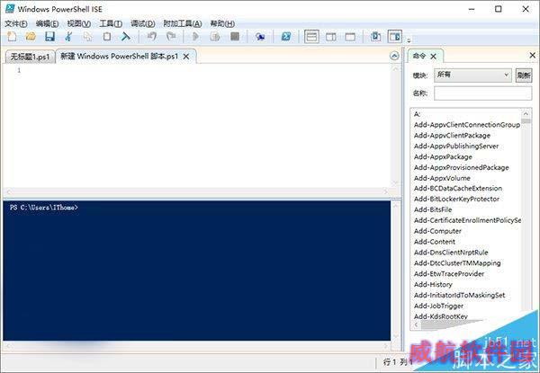Redo the last edit
Screen dimensions: 540x373
pos(171,37)
